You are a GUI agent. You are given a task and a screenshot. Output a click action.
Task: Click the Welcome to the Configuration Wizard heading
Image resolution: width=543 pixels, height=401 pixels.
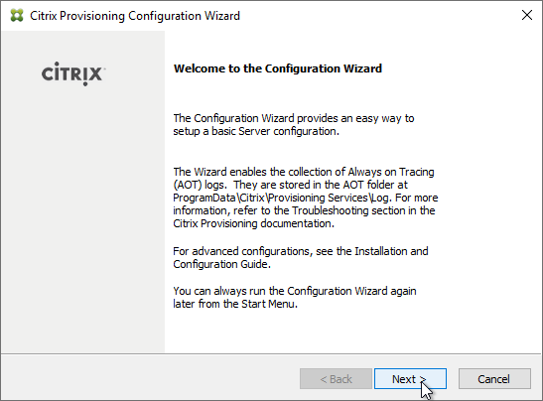278,68
